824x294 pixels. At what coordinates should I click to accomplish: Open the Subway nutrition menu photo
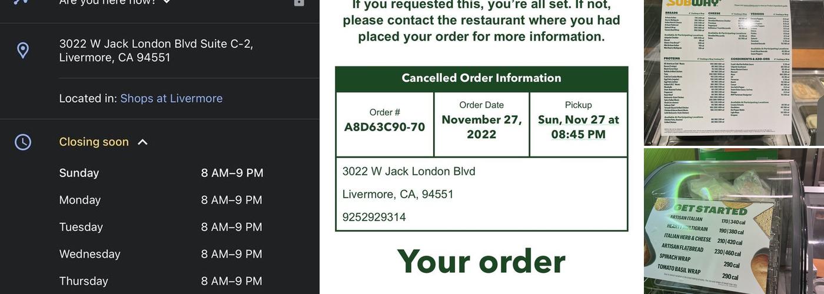coord(733,72)
